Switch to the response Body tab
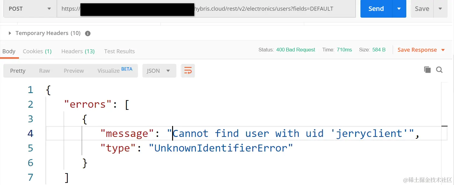The width and height of the screenshot is (454, 185). coord(9,51)
